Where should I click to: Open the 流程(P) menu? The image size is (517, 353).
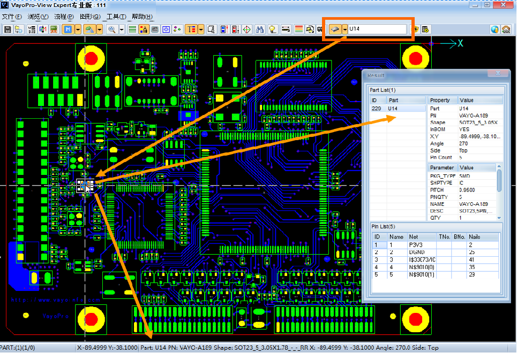click(x=64, y=17)
